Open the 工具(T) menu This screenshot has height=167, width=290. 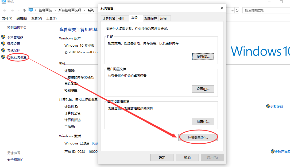[51, 18]
